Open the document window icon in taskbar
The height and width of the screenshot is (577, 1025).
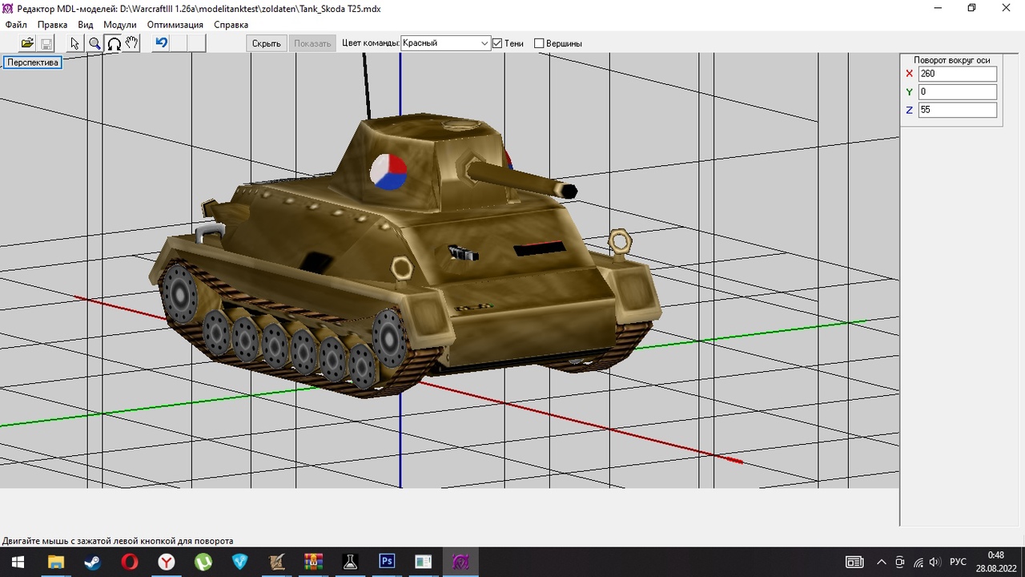(x=424, y=562)
